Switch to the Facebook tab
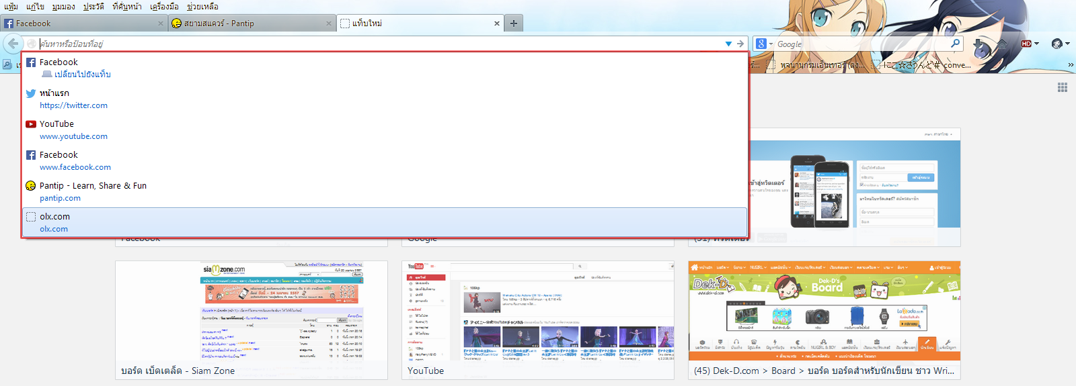 [84, 23]
